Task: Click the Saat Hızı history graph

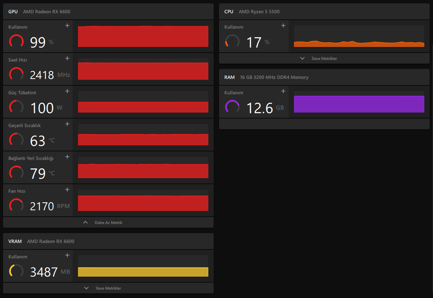Action: click(x=143, y=69)
